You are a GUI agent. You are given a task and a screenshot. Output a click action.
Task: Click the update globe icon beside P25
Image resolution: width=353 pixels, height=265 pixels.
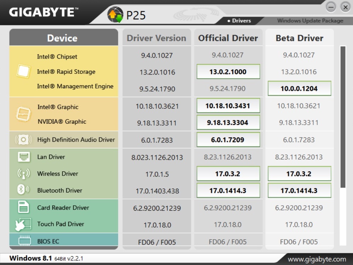click(x=115, y=14)
